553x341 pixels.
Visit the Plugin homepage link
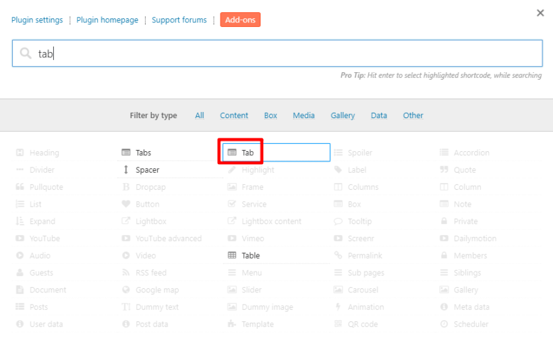click(x=107, y=20)
